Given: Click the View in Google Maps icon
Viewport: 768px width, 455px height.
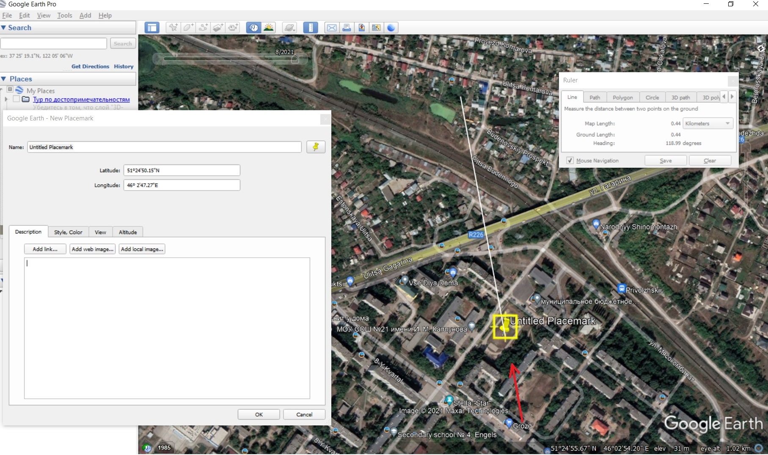Looking at the screenshot, I should pos(376,28).
